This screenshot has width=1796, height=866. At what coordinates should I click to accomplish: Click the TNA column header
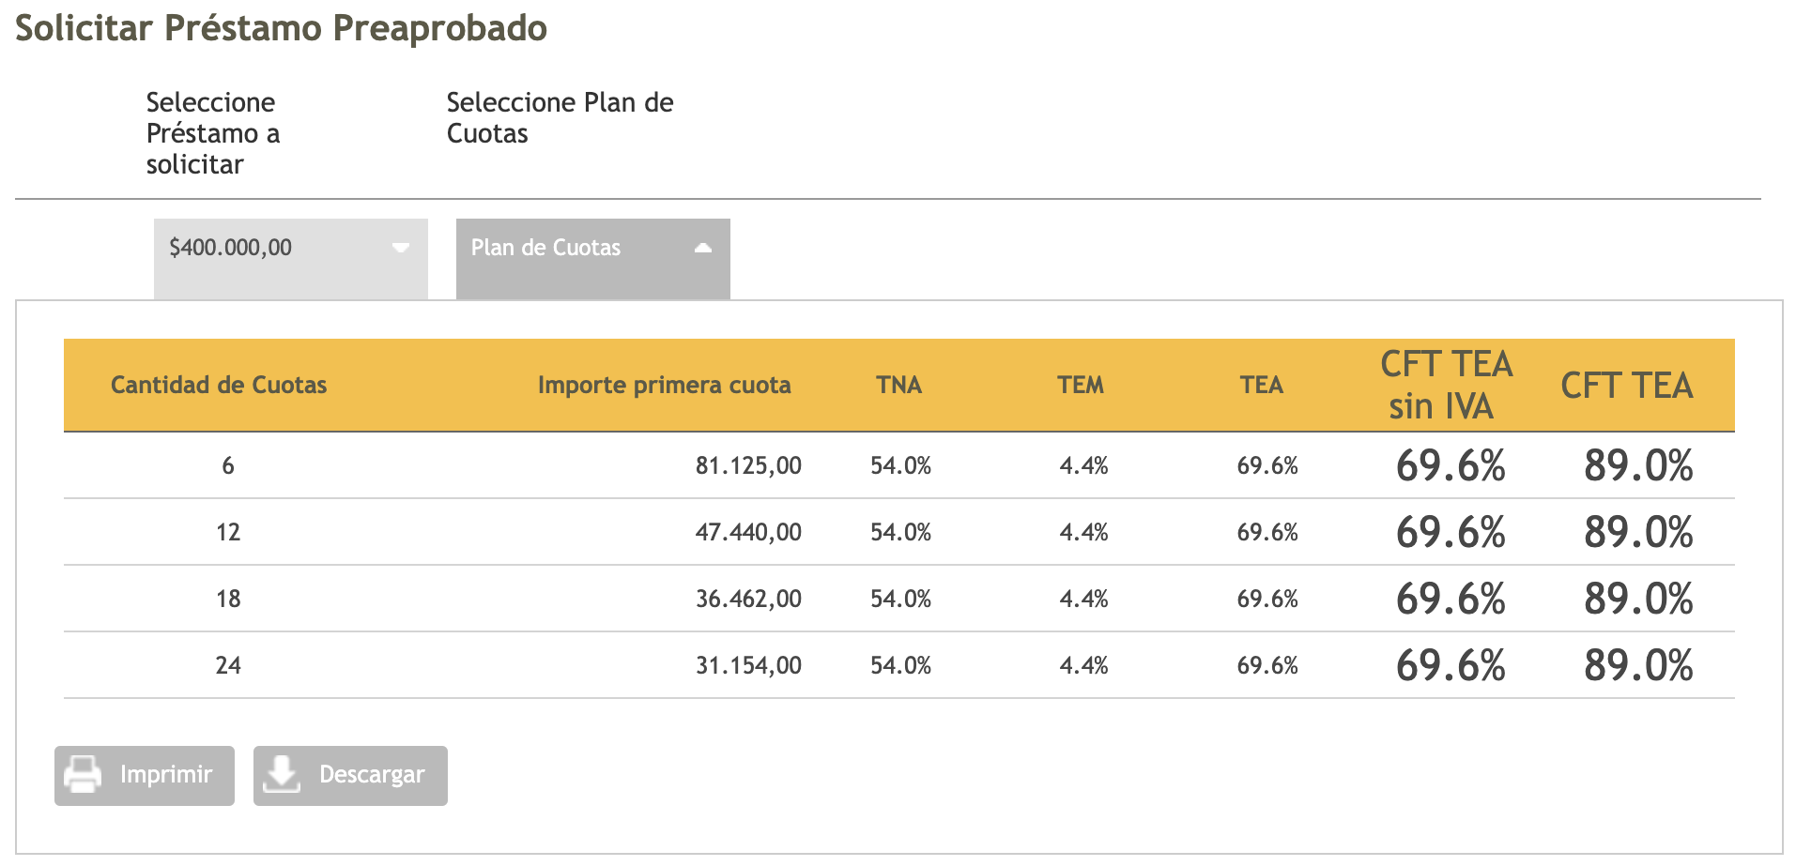click(898, 386)
